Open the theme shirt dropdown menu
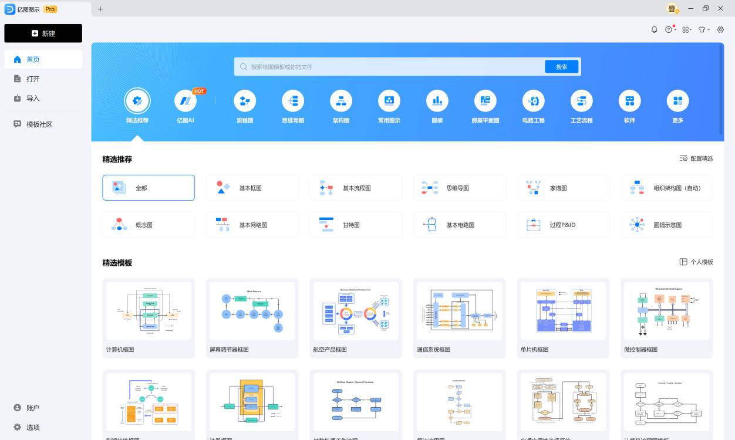The image size is (735, 440). (703, 29)
